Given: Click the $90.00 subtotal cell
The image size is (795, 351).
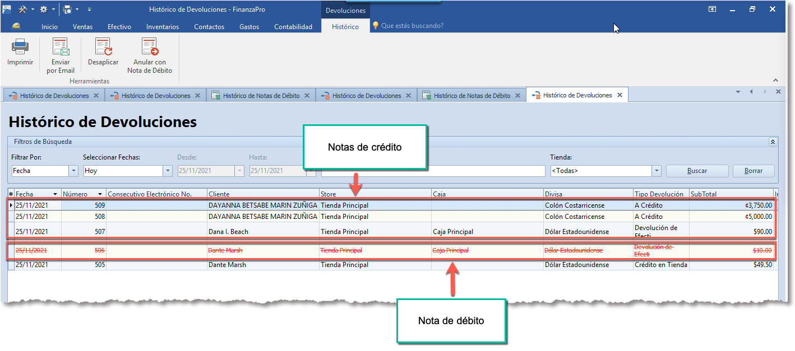Looking at the screenshot, I should click(x=731, y=232).
